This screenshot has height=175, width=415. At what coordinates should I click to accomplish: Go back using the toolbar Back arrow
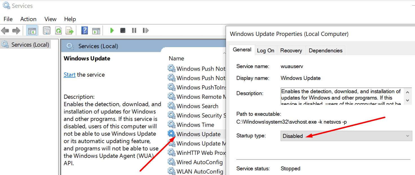pyautogui.click(x=5, y=30)
